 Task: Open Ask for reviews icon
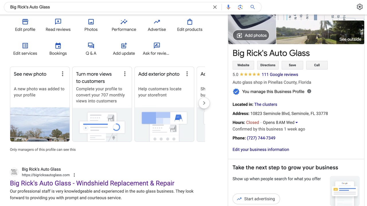(157, 46)
